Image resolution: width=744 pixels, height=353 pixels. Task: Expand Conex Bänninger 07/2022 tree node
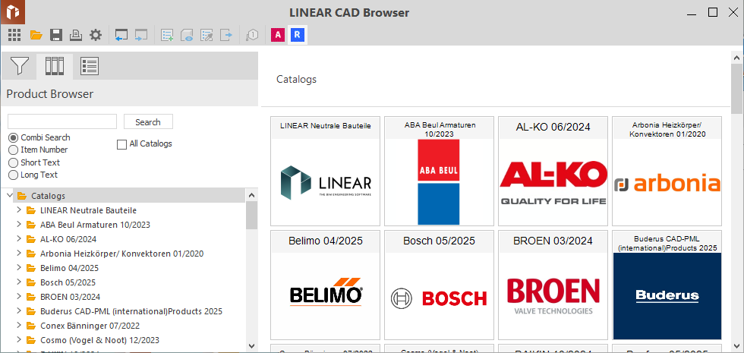point(19,326)
